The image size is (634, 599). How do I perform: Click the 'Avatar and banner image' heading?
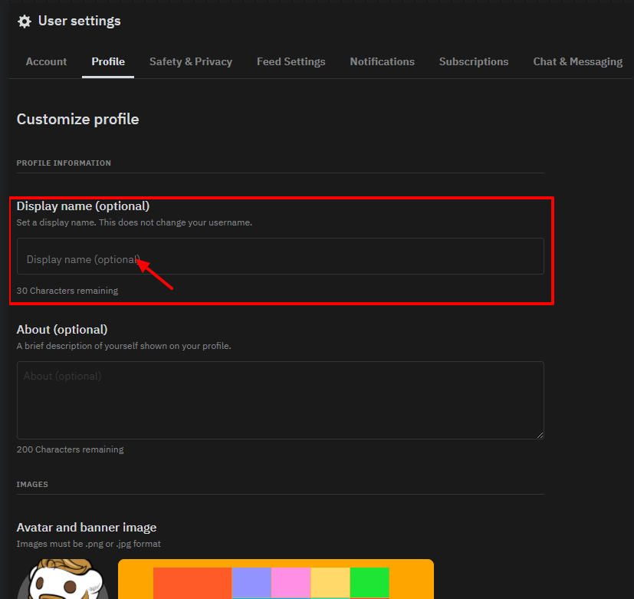coord(87,528)
